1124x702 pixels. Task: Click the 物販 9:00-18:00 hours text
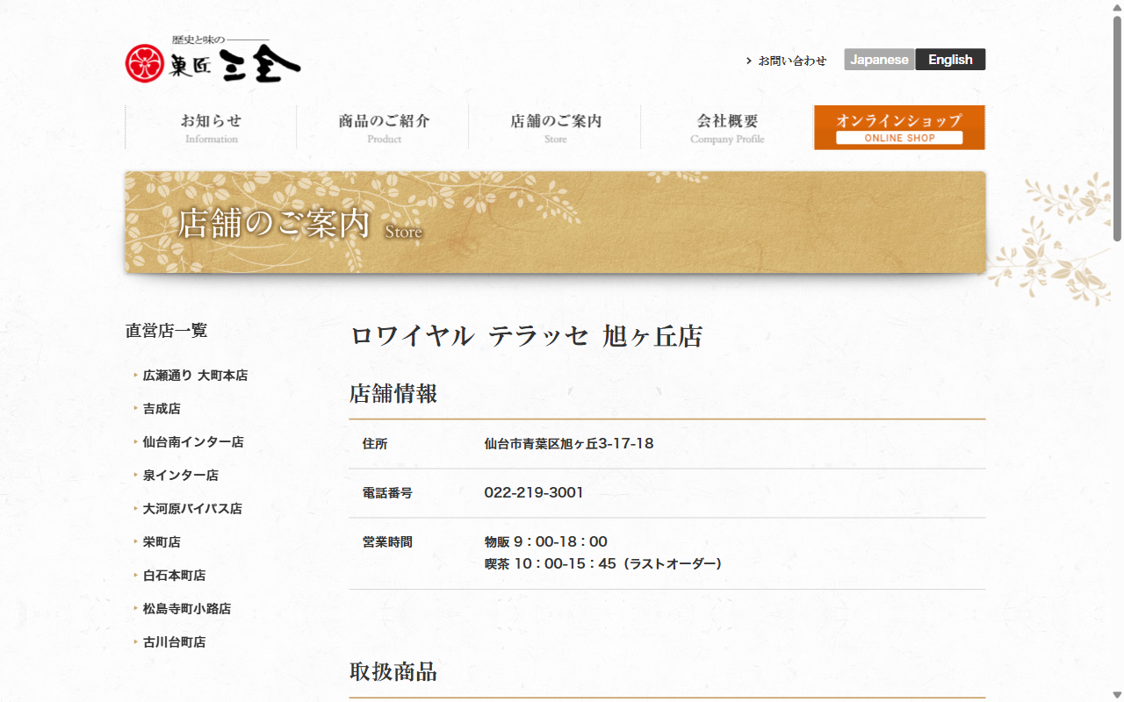point(545,542)
